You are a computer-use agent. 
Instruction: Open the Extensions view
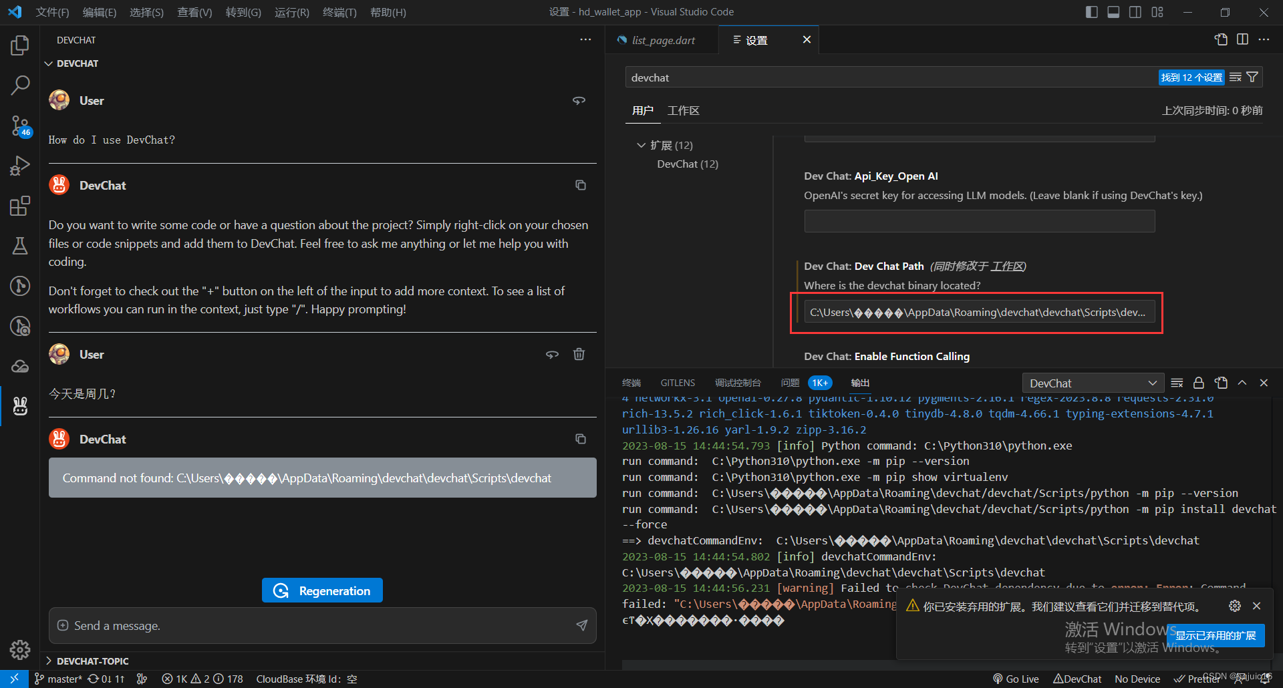pos(20,206)
